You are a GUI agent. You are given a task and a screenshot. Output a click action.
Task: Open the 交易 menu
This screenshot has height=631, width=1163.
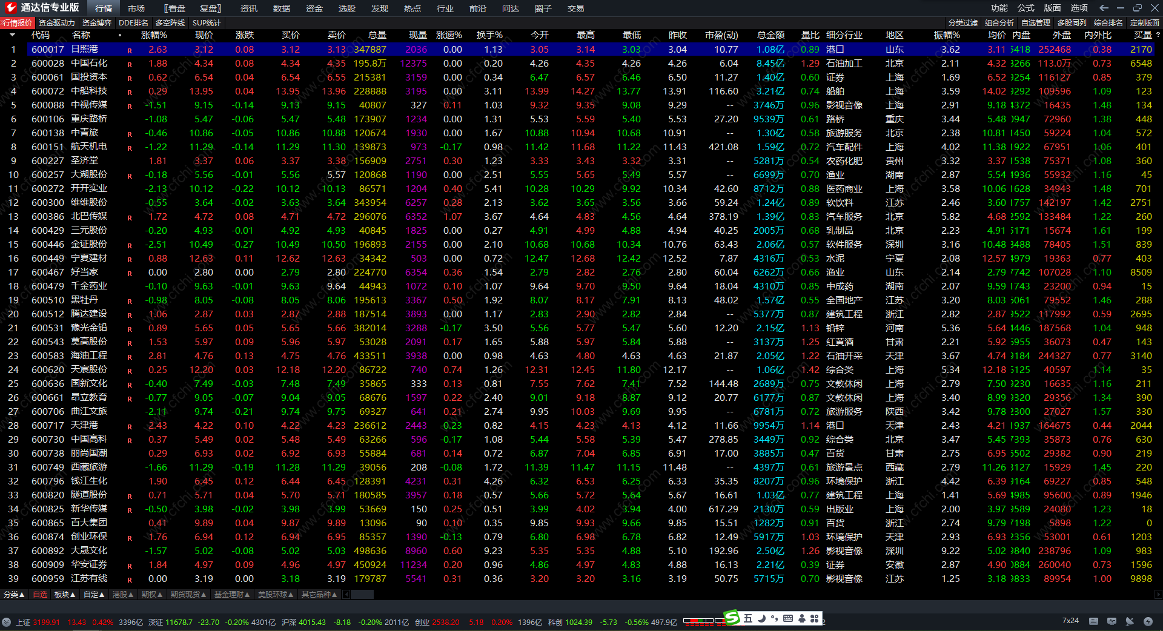(576, 8)
